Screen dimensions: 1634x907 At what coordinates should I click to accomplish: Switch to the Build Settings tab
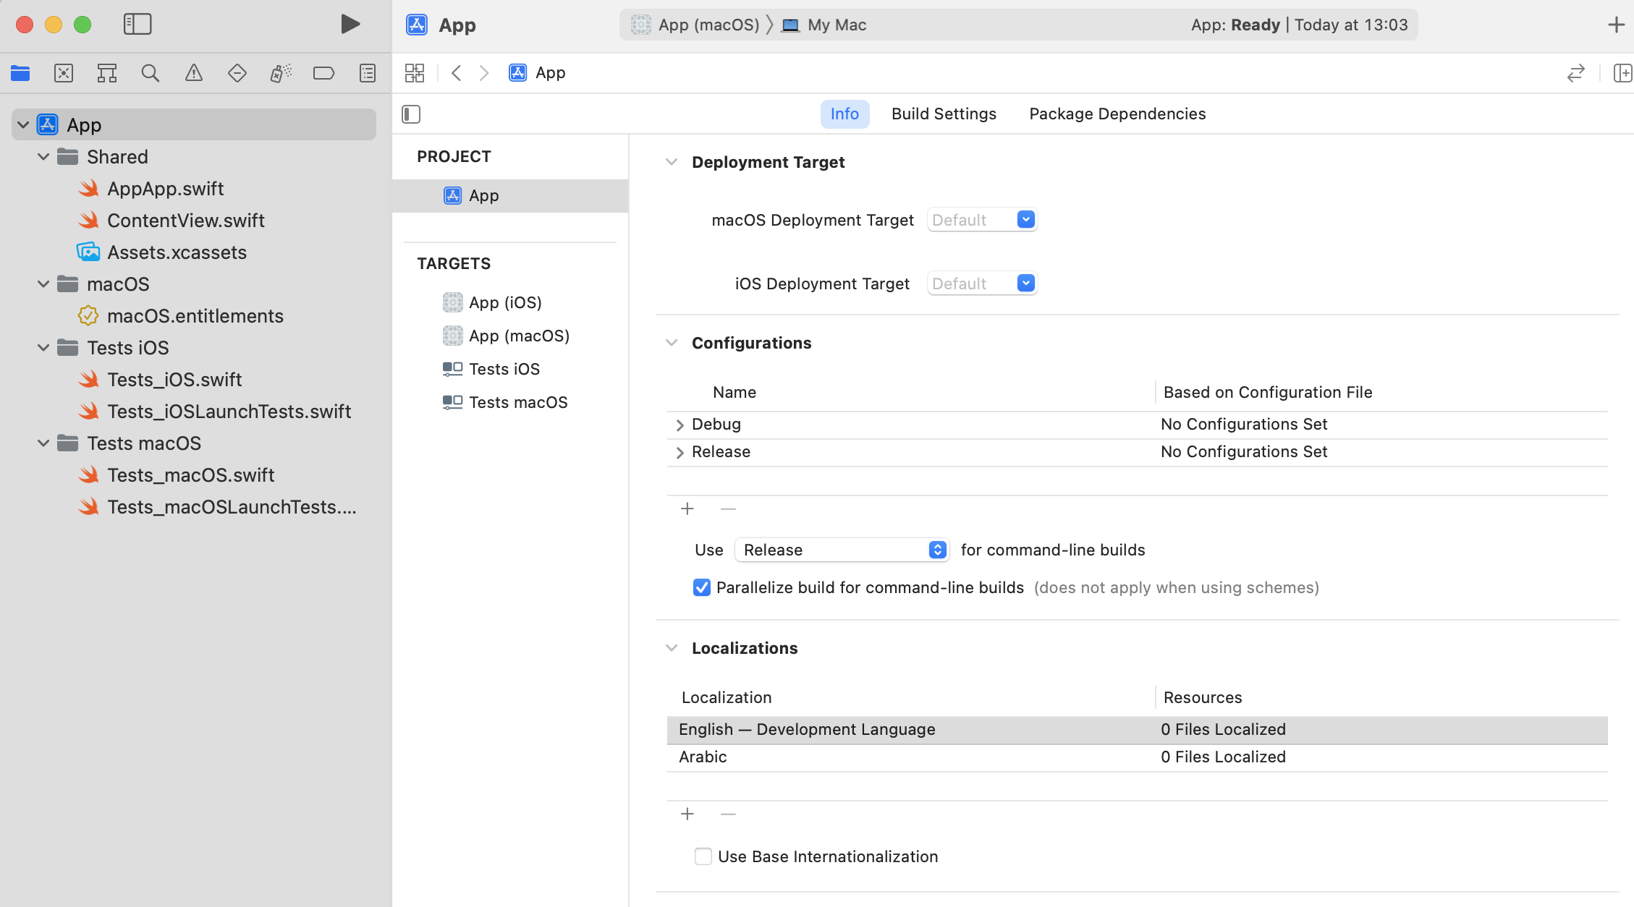tap(944, 113)
